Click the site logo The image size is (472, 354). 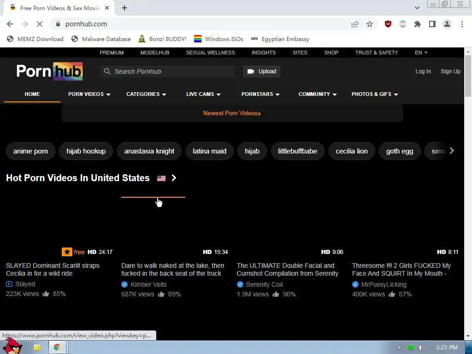tap(50, 71)
